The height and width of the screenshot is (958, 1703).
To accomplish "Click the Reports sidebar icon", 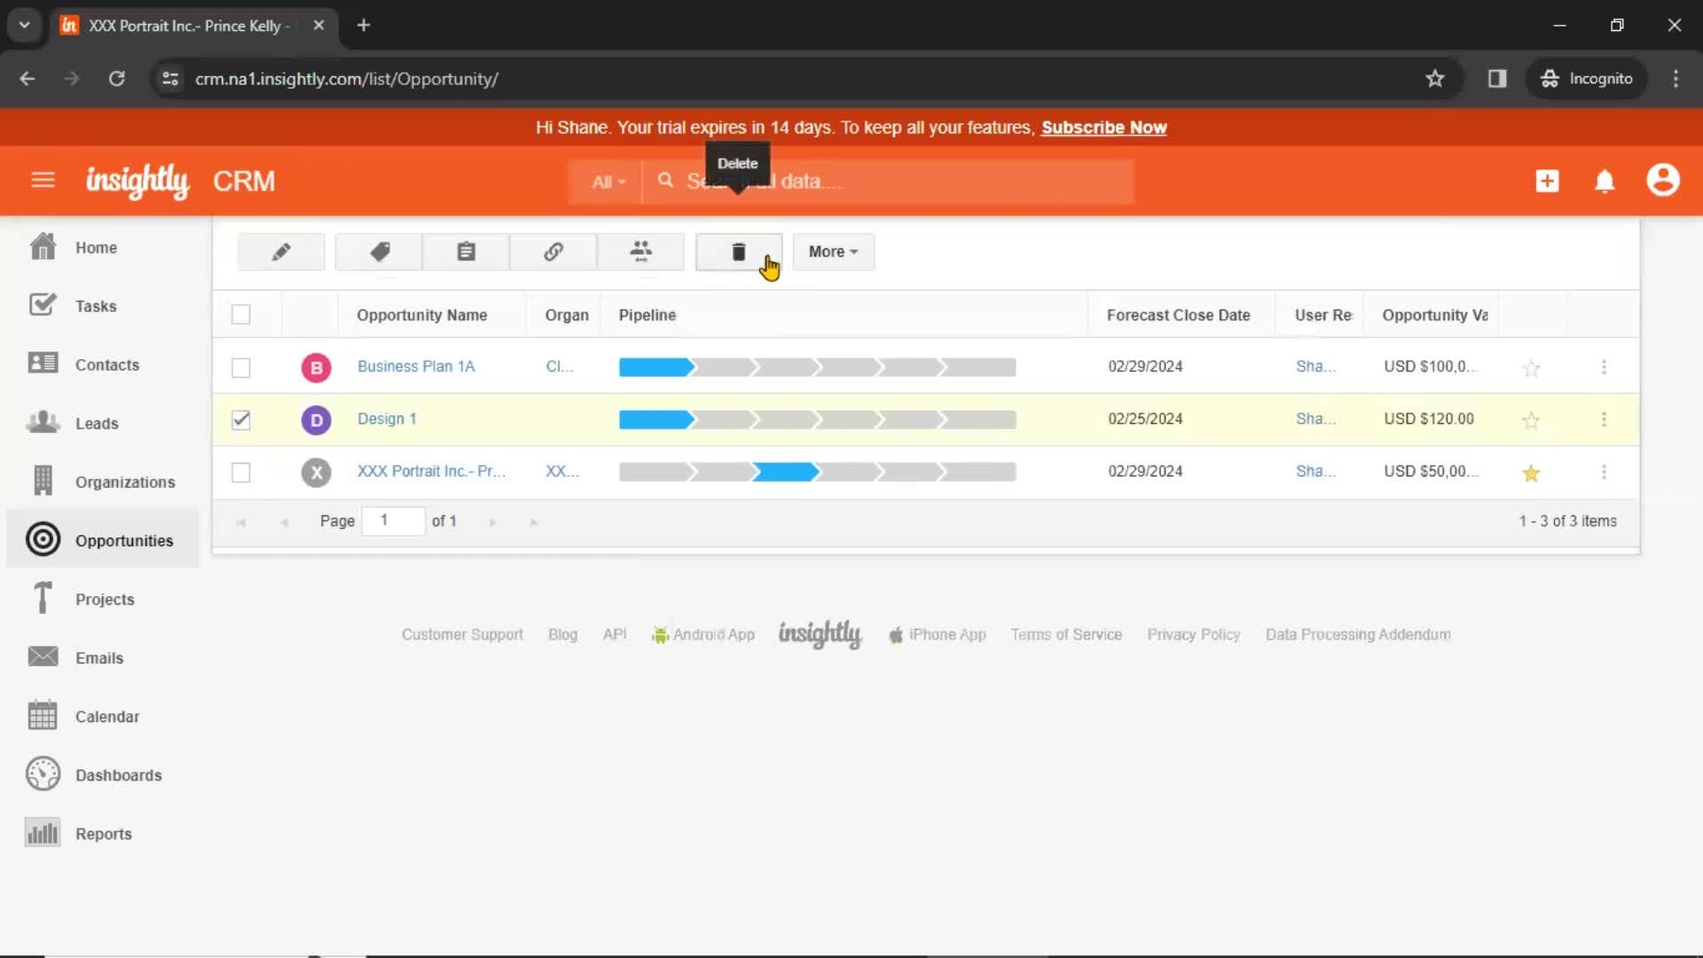I will (42, 833).
